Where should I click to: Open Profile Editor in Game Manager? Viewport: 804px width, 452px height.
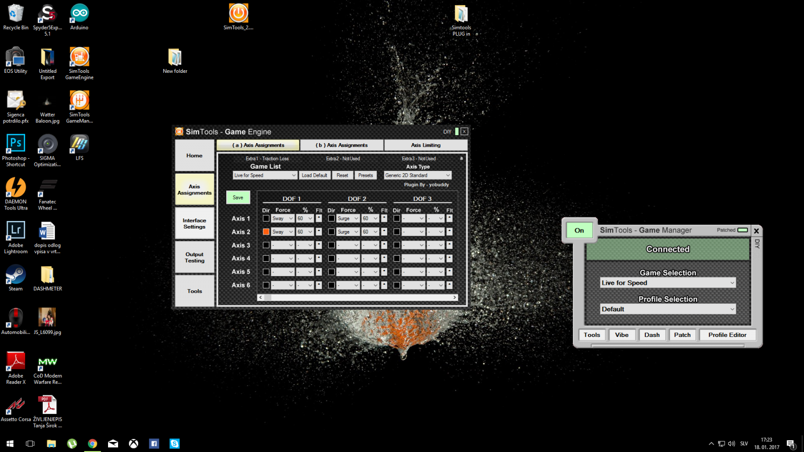point(727,335)
